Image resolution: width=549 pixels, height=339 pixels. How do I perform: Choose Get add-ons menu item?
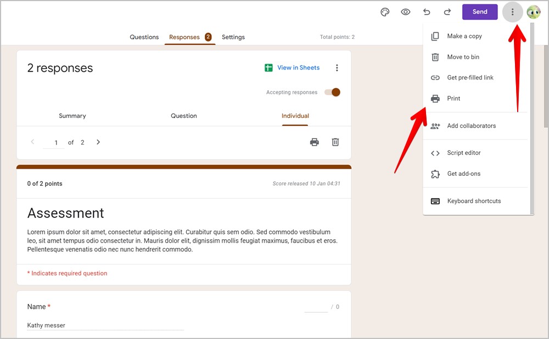tap(476, 174)
